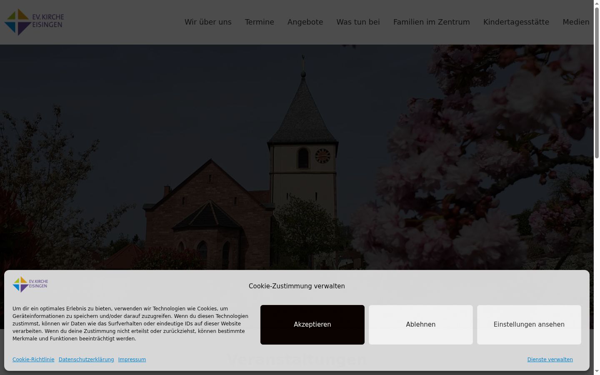Go to Familien im Zentrum

pyautogui.click(x=432, y=22)
